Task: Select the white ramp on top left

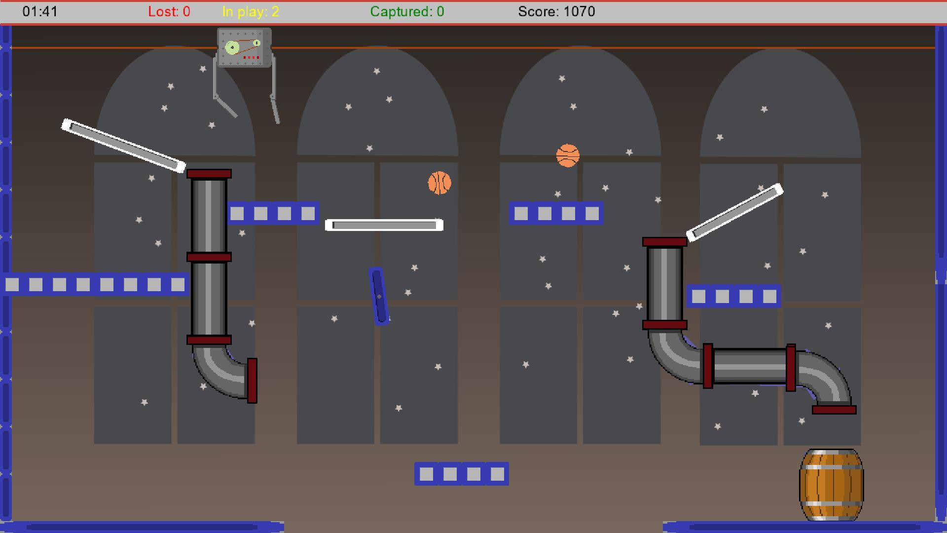Action: pyautogui.click(x=123, y=146)
